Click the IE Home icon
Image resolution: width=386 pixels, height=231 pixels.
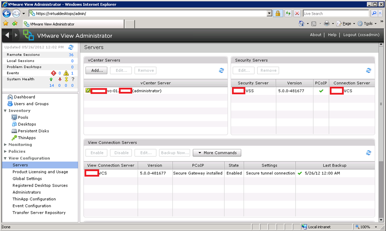pyautogui.click(x=301, y=24)
